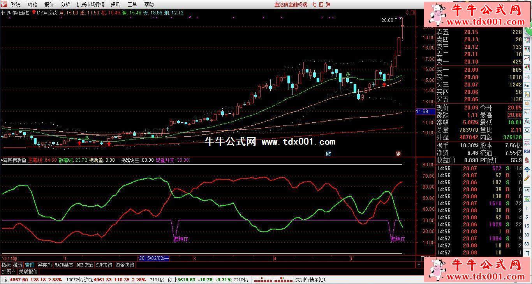Select the pencil drawing tool icon
This screenshot has width=532, height=284.
point(527,178)
